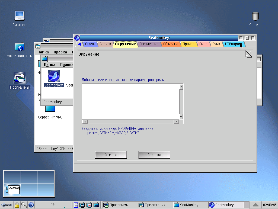Switch to the Связь tab
Screen dimensions: 278x209
click(90, 44)
